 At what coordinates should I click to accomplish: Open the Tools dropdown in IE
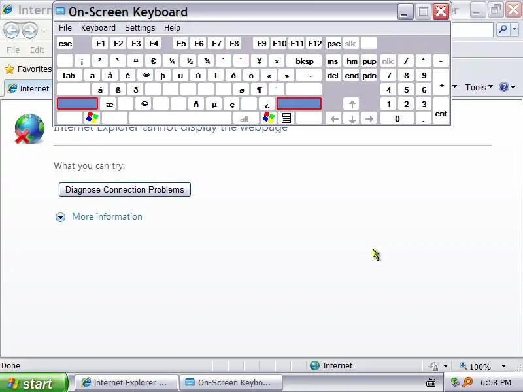(479, 87)
